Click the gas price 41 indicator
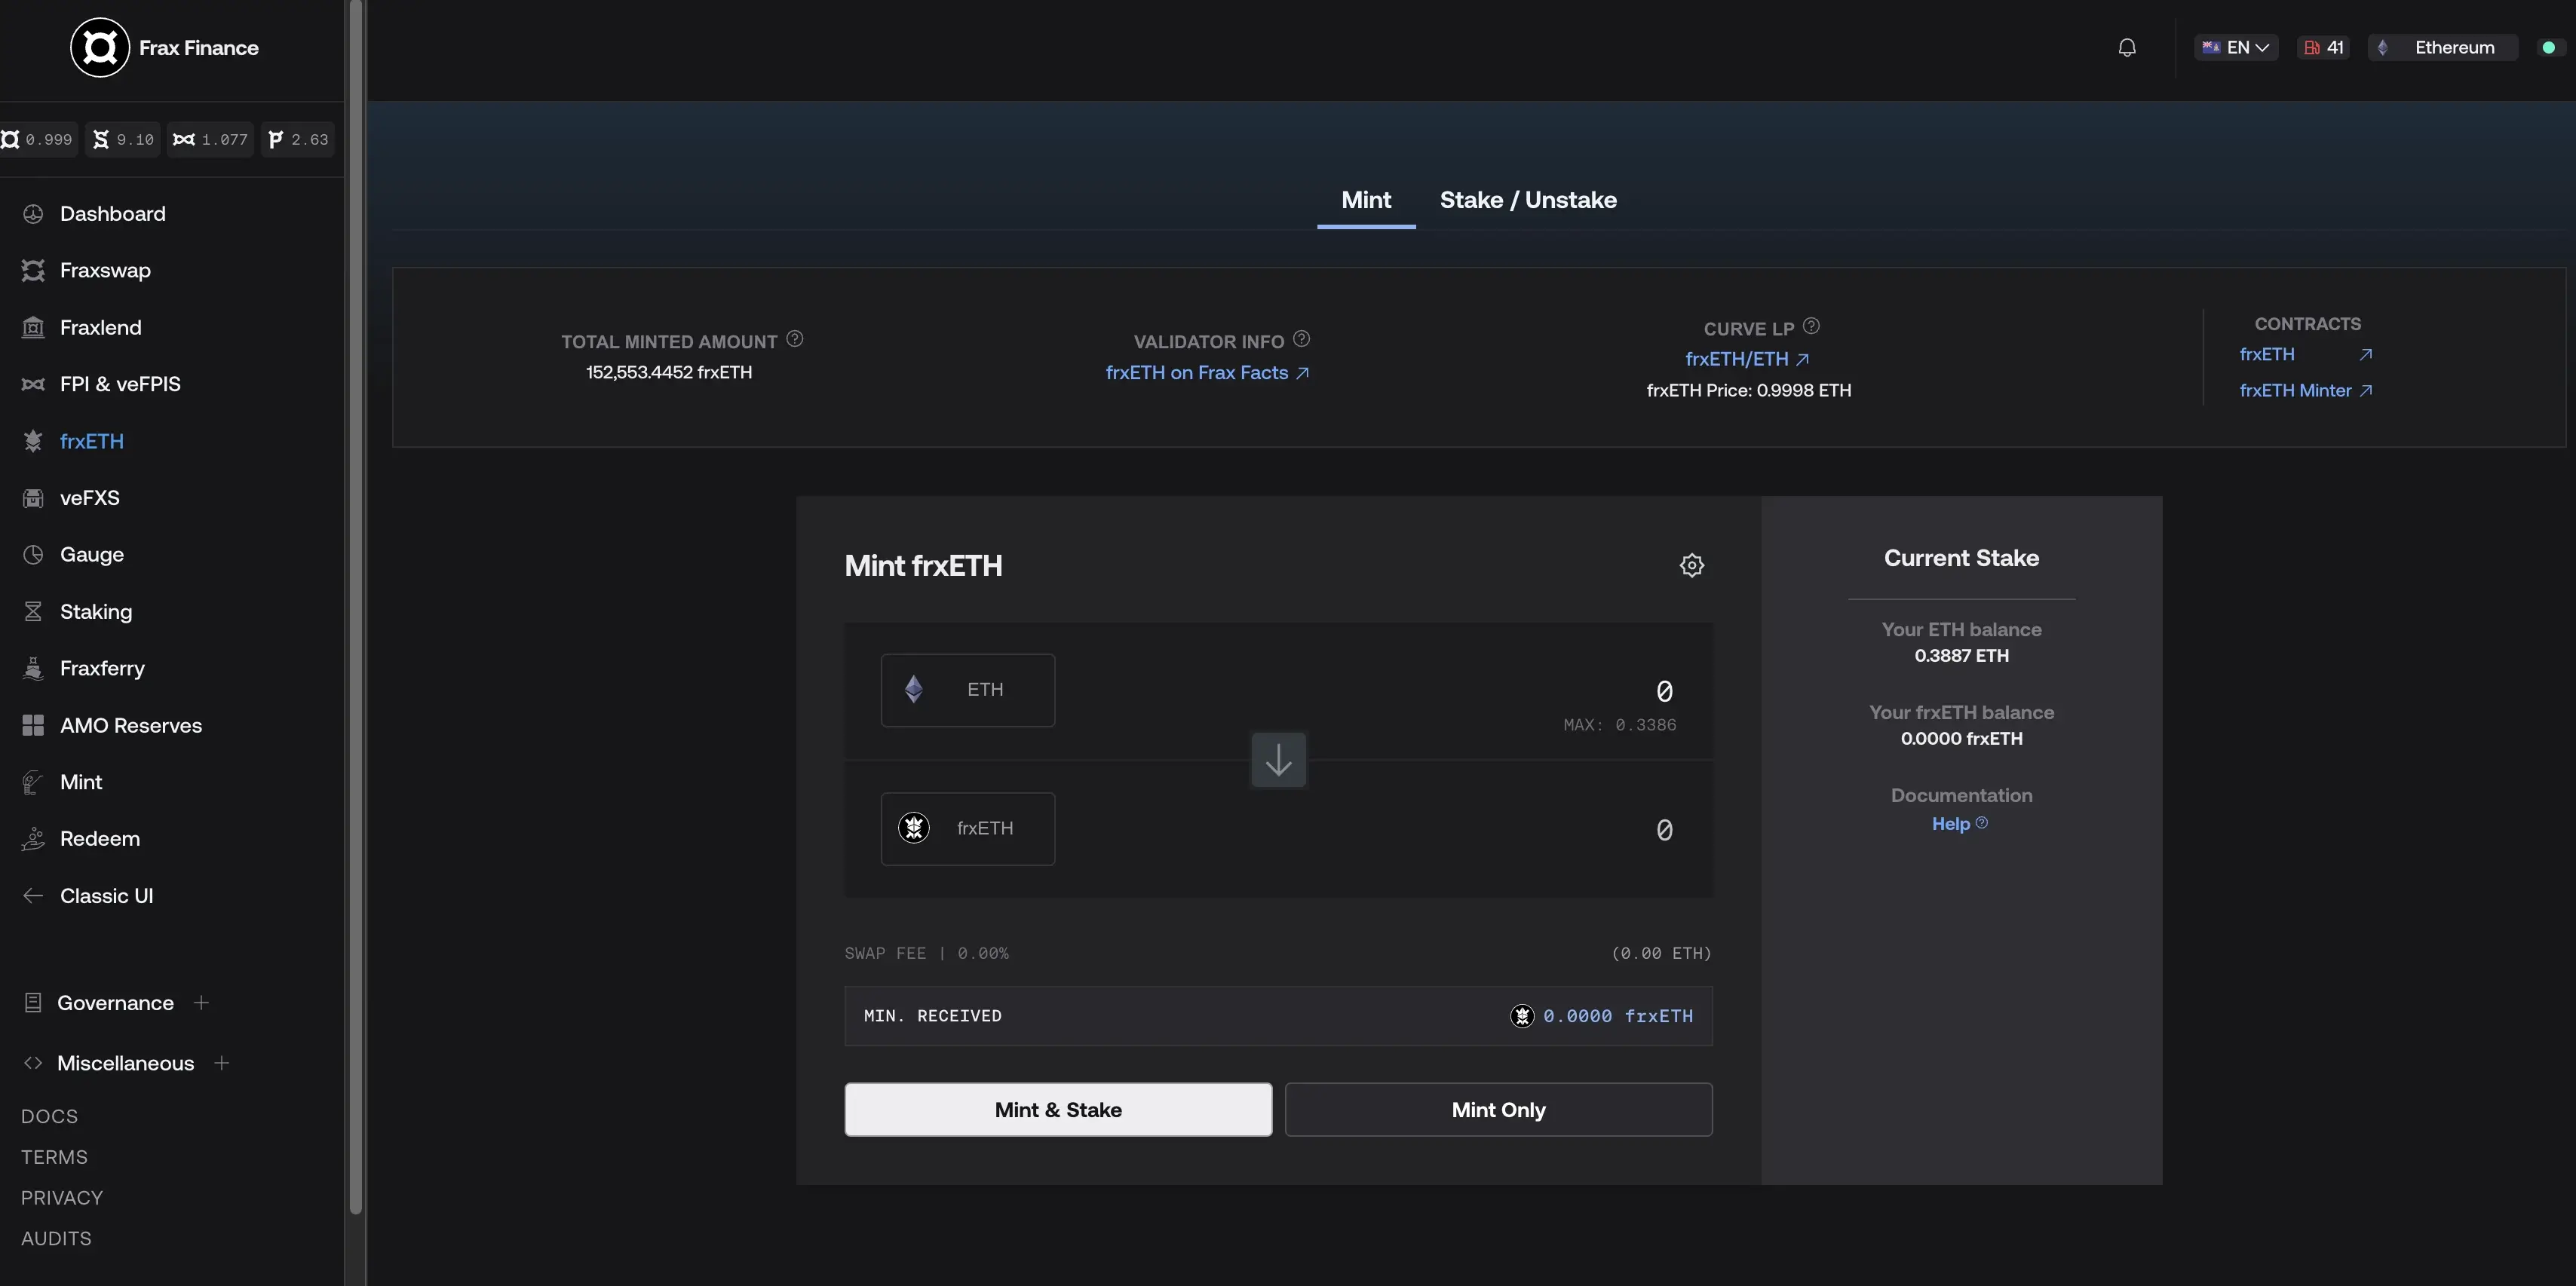Screen dimensions: 2576x1286 tap(2324, 48)
